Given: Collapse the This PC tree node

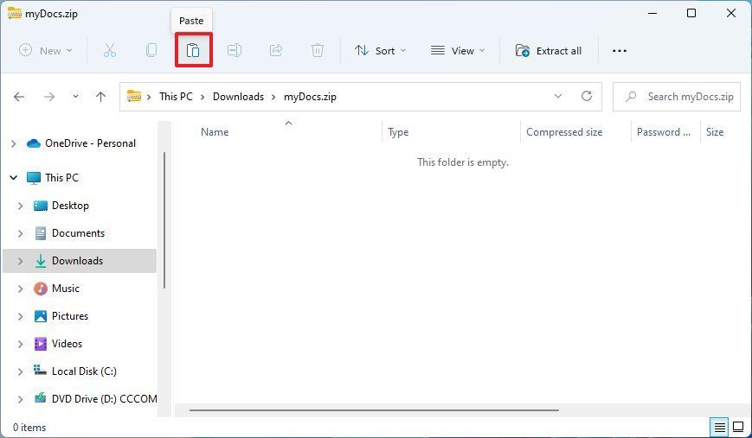Looking at the screenshot, I should 14,178.
